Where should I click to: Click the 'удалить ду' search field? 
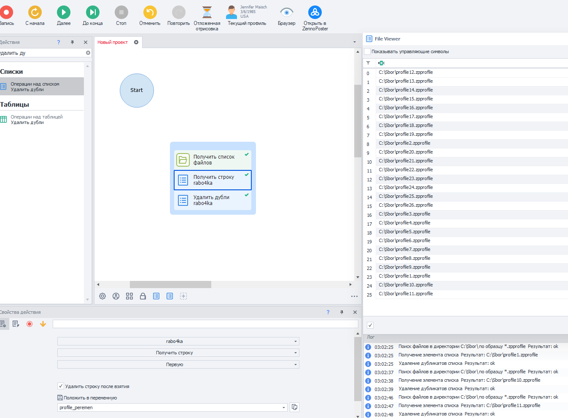[42, 53]
